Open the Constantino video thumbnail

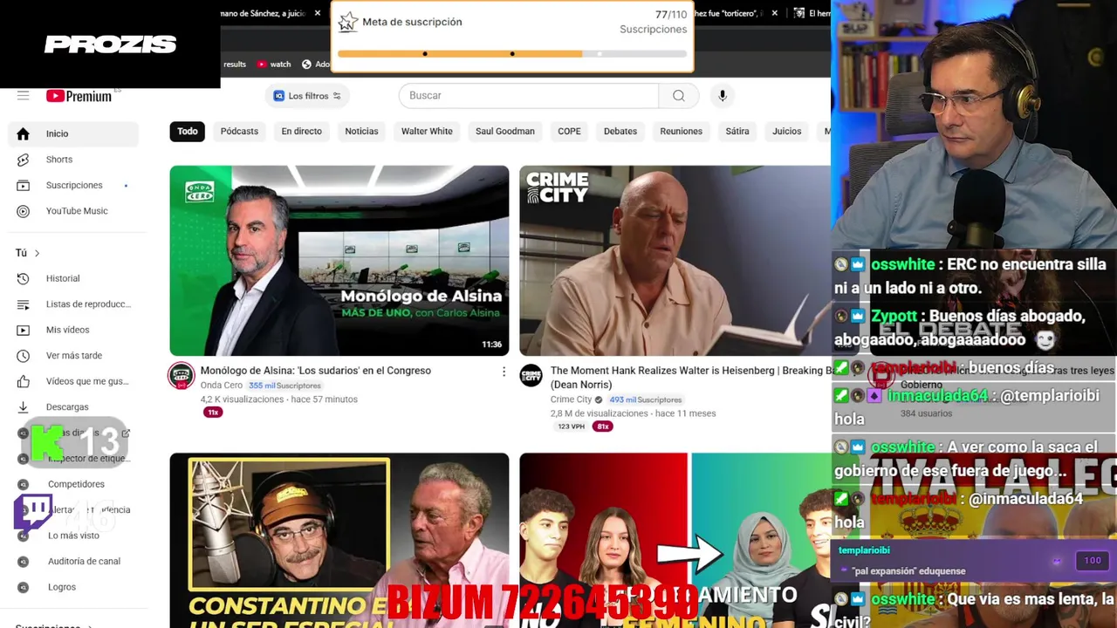[x=339, y=540]
